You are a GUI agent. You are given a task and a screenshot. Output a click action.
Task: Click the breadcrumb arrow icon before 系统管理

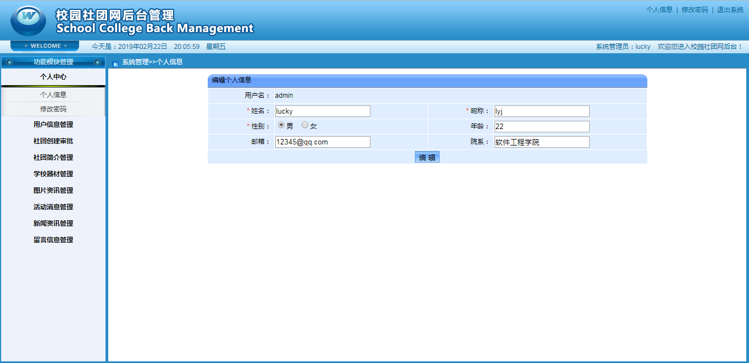pyautogui.click(x=115, y=64)
